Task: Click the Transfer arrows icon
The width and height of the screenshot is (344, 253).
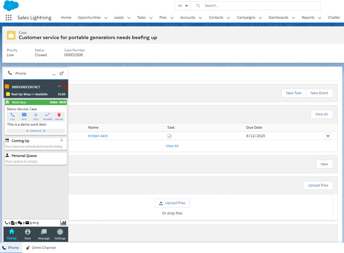Action: click(x=48, y=115)
